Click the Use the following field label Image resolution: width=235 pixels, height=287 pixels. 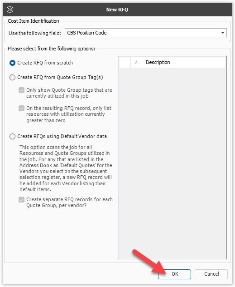point(35,33)
